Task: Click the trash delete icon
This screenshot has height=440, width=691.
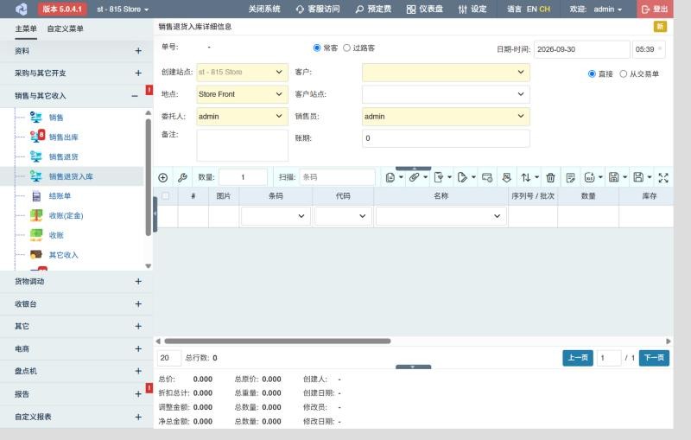Action: (550, 178)
